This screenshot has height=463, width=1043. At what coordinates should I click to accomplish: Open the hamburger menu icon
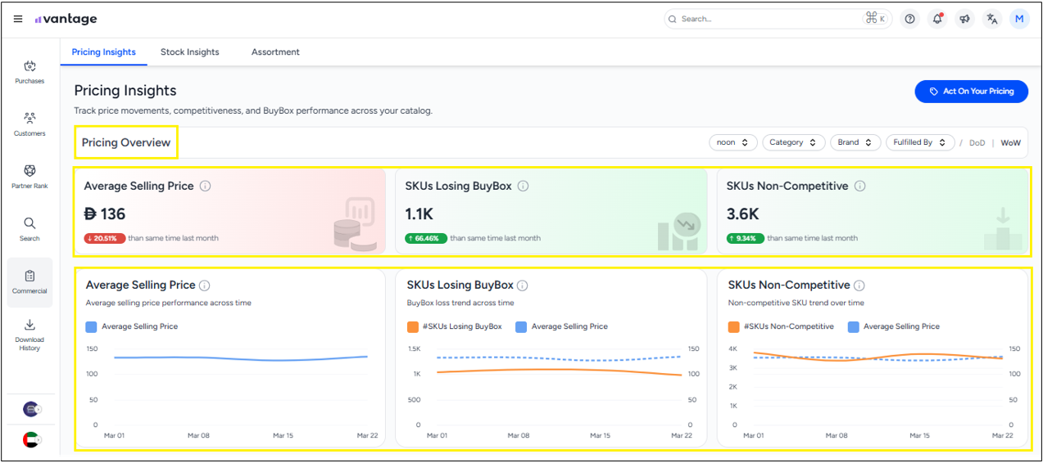point(18,19)
